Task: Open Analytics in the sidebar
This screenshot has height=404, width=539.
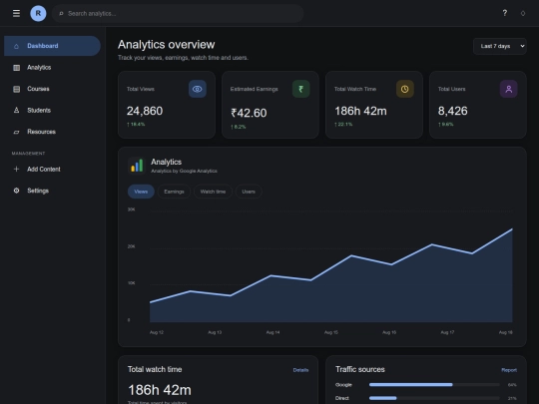Action: point(52,68)
